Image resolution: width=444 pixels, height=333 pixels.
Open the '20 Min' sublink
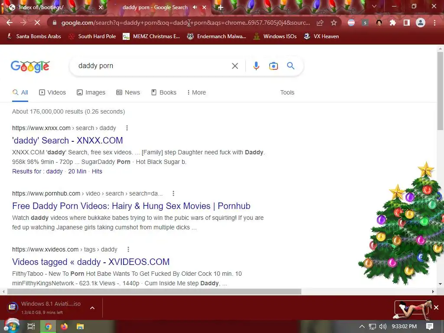pos(77,171)
